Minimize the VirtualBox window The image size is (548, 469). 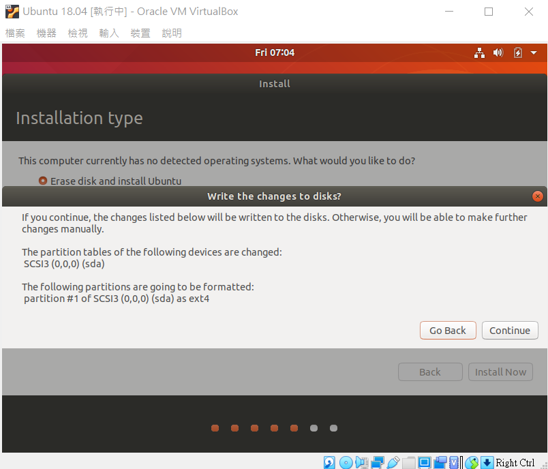point(449,12)
